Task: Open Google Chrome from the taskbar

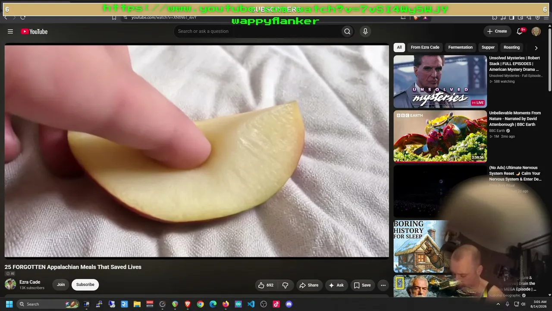Action: pyautogui.click(x=200, y=304)
